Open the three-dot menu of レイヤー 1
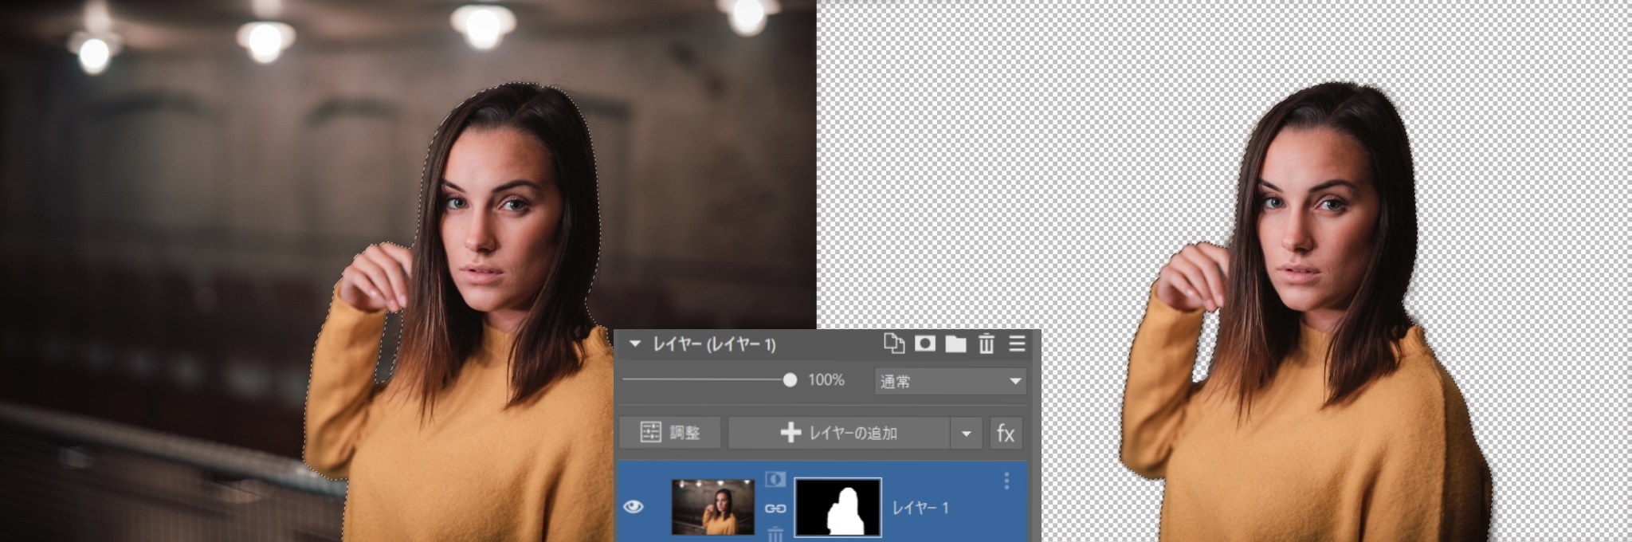Image resolution: width=1632 pixels, height=542 pixels. pyautogui.click(x=1006, y=481)
